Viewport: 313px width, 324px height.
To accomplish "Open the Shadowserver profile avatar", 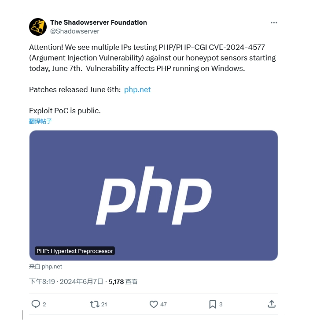I will pyautogui.click(x=38, y=27).
